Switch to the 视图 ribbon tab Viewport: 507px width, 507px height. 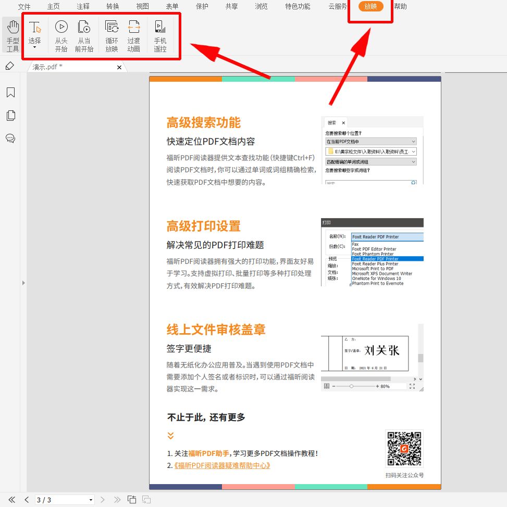coord(142,7)
